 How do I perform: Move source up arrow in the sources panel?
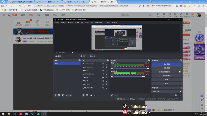tap(95, 95)
